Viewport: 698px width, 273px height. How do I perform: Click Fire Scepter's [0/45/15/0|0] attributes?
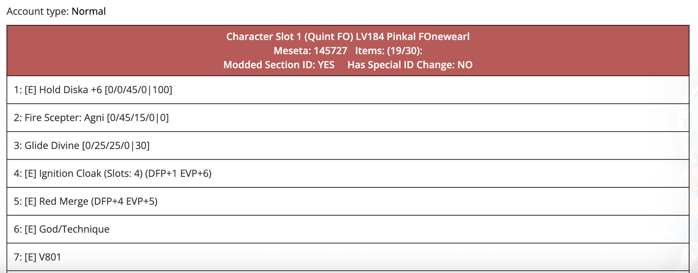(138, 118)
